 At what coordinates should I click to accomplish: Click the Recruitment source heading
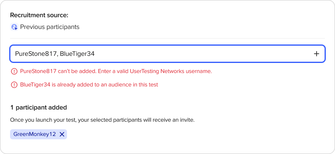point(39,15)
